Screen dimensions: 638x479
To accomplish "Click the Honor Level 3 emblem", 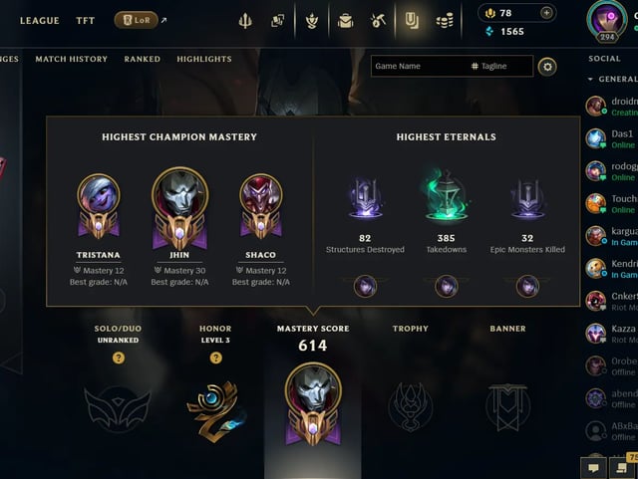I will click(215, 410).
